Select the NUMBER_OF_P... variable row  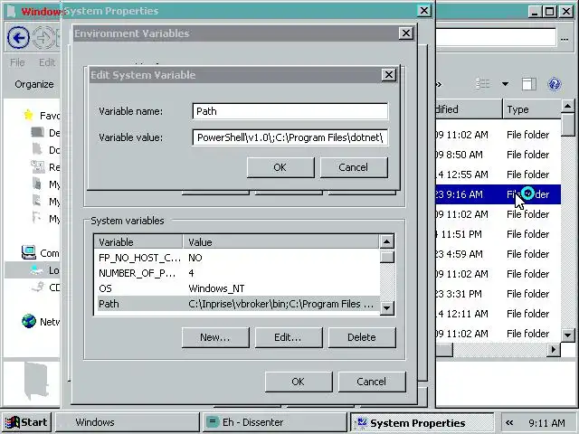point(238,273)
